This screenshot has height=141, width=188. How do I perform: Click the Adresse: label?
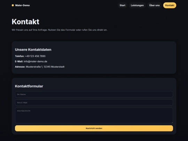pyautogui.click(x=20, y=66)
